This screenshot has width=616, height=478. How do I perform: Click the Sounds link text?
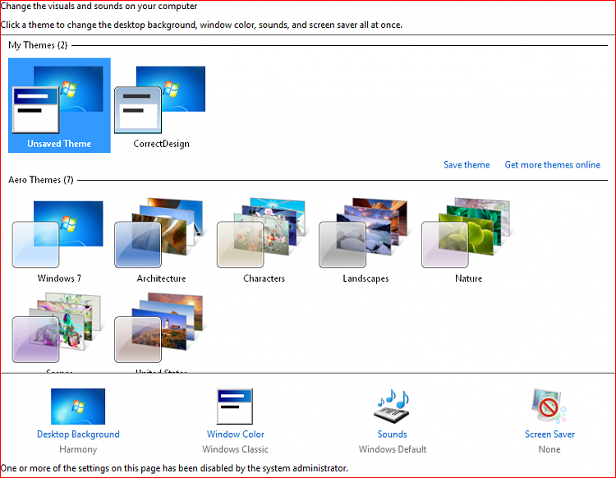point(392,434)
